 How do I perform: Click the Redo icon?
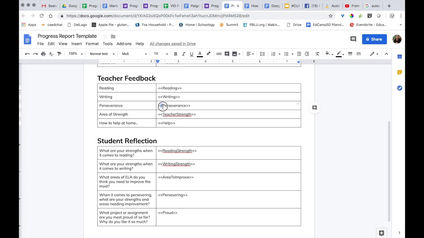point(35,54)
